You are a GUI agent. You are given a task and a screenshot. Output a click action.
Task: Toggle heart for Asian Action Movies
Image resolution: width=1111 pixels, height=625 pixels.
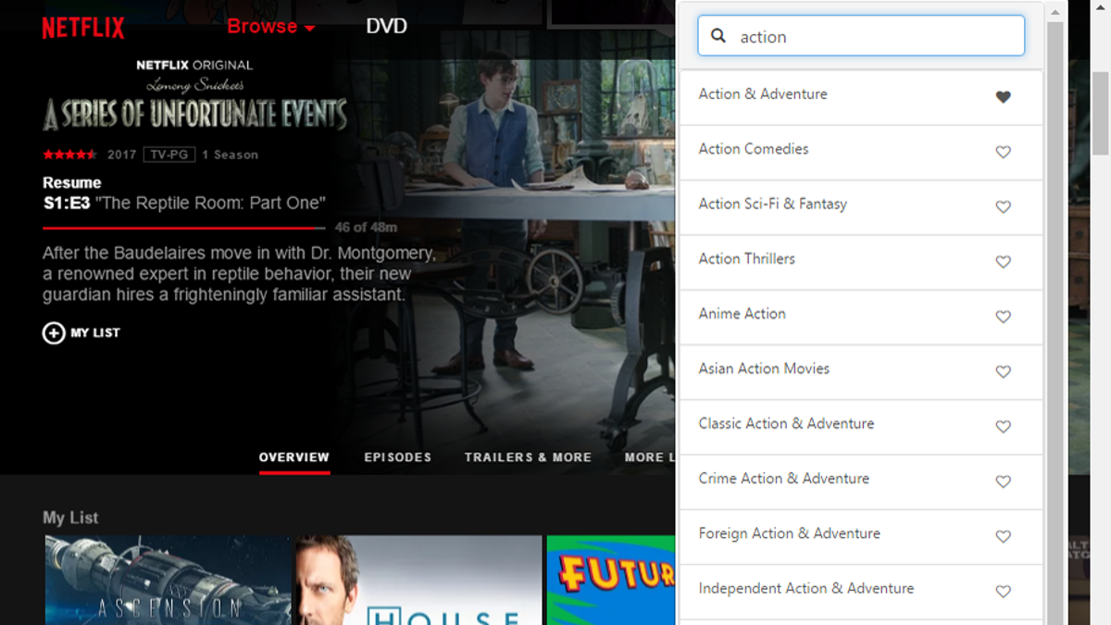[1003, 371]
